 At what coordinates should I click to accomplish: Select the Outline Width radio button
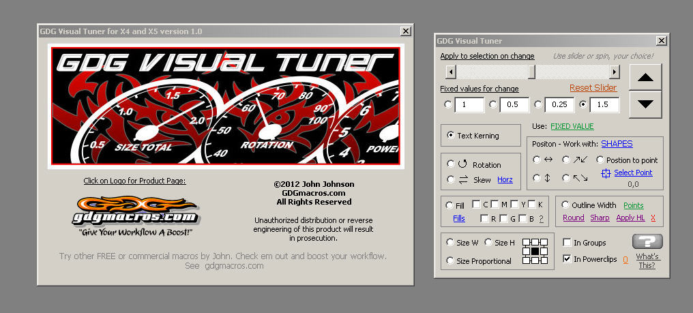coord(565,205)
